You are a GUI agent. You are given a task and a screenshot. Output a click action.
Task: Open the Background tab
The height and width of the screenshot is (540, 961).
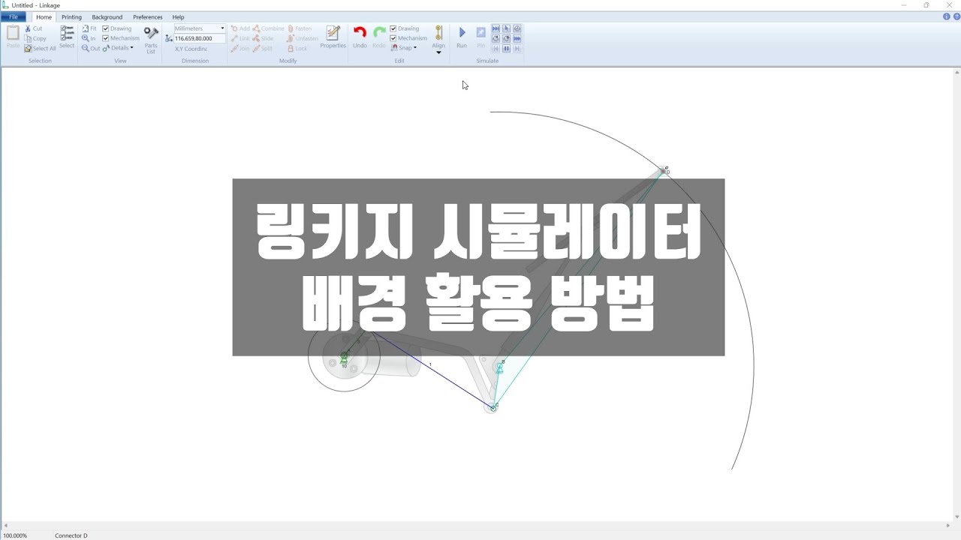click(107, 16)
